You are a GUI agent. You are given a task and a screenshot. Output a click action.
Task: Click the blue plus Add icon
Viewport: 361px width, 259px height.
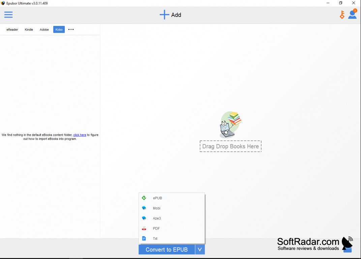point(164,15)
